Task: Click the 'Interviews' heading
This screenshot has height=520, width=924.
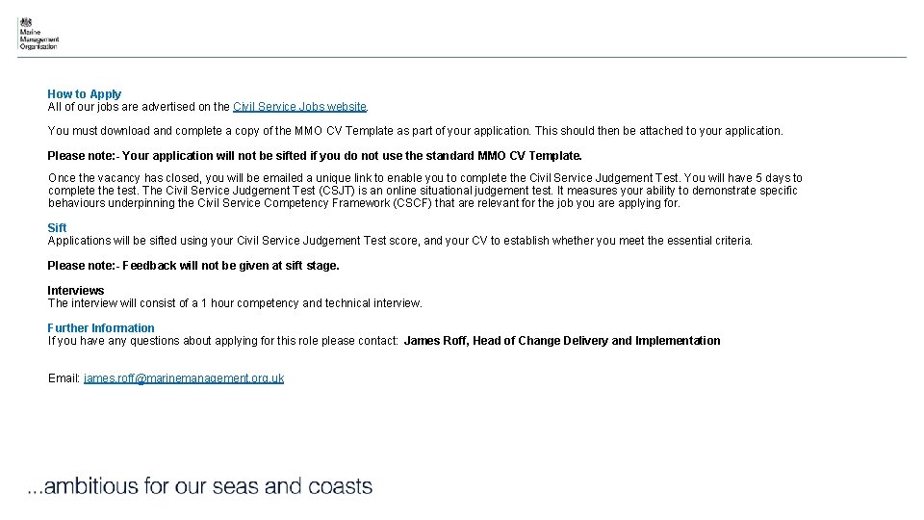Action: point(76,291)
